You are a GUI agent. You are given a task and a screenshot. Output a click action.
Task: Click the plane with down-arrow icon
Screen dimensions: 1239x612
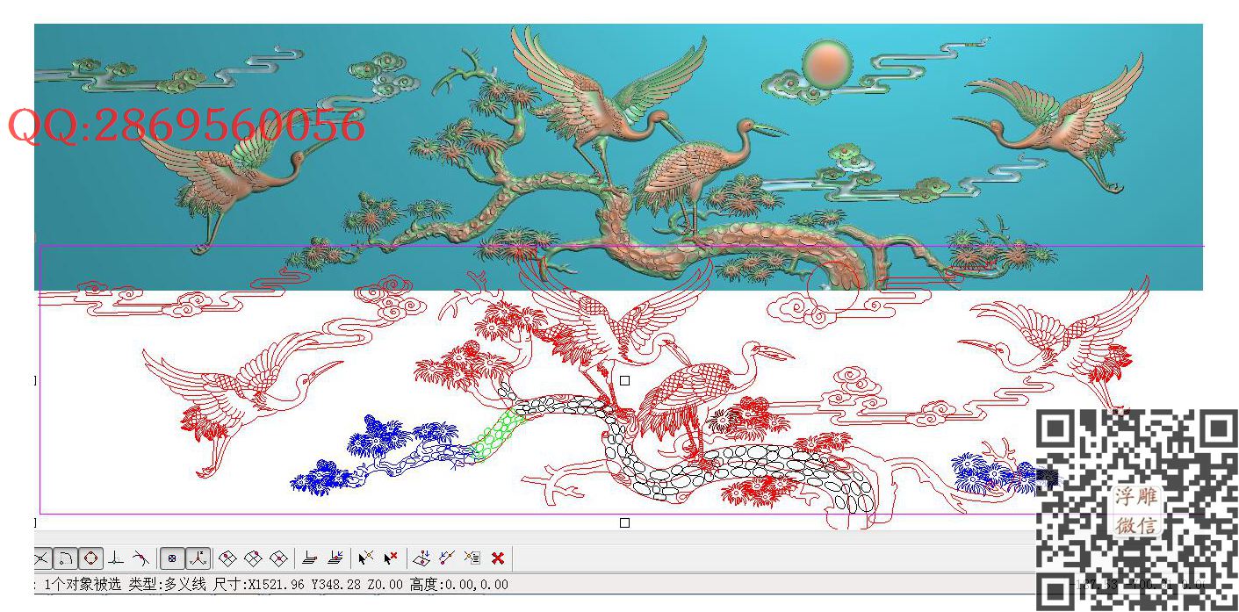click(421, 558)
